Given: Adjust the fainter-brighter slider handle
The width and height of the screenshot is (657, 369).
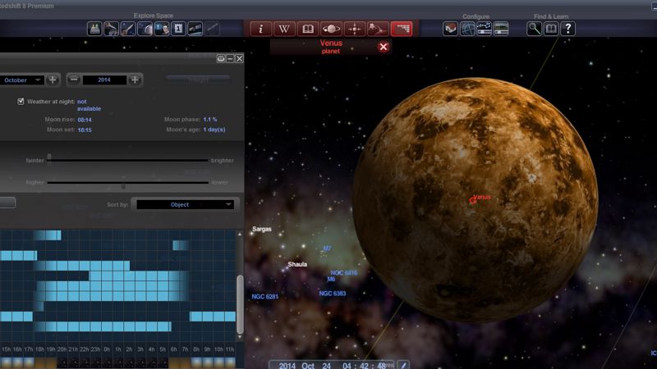Looking at the screenshot, I should pyautogui.click(x=49, y=157).
